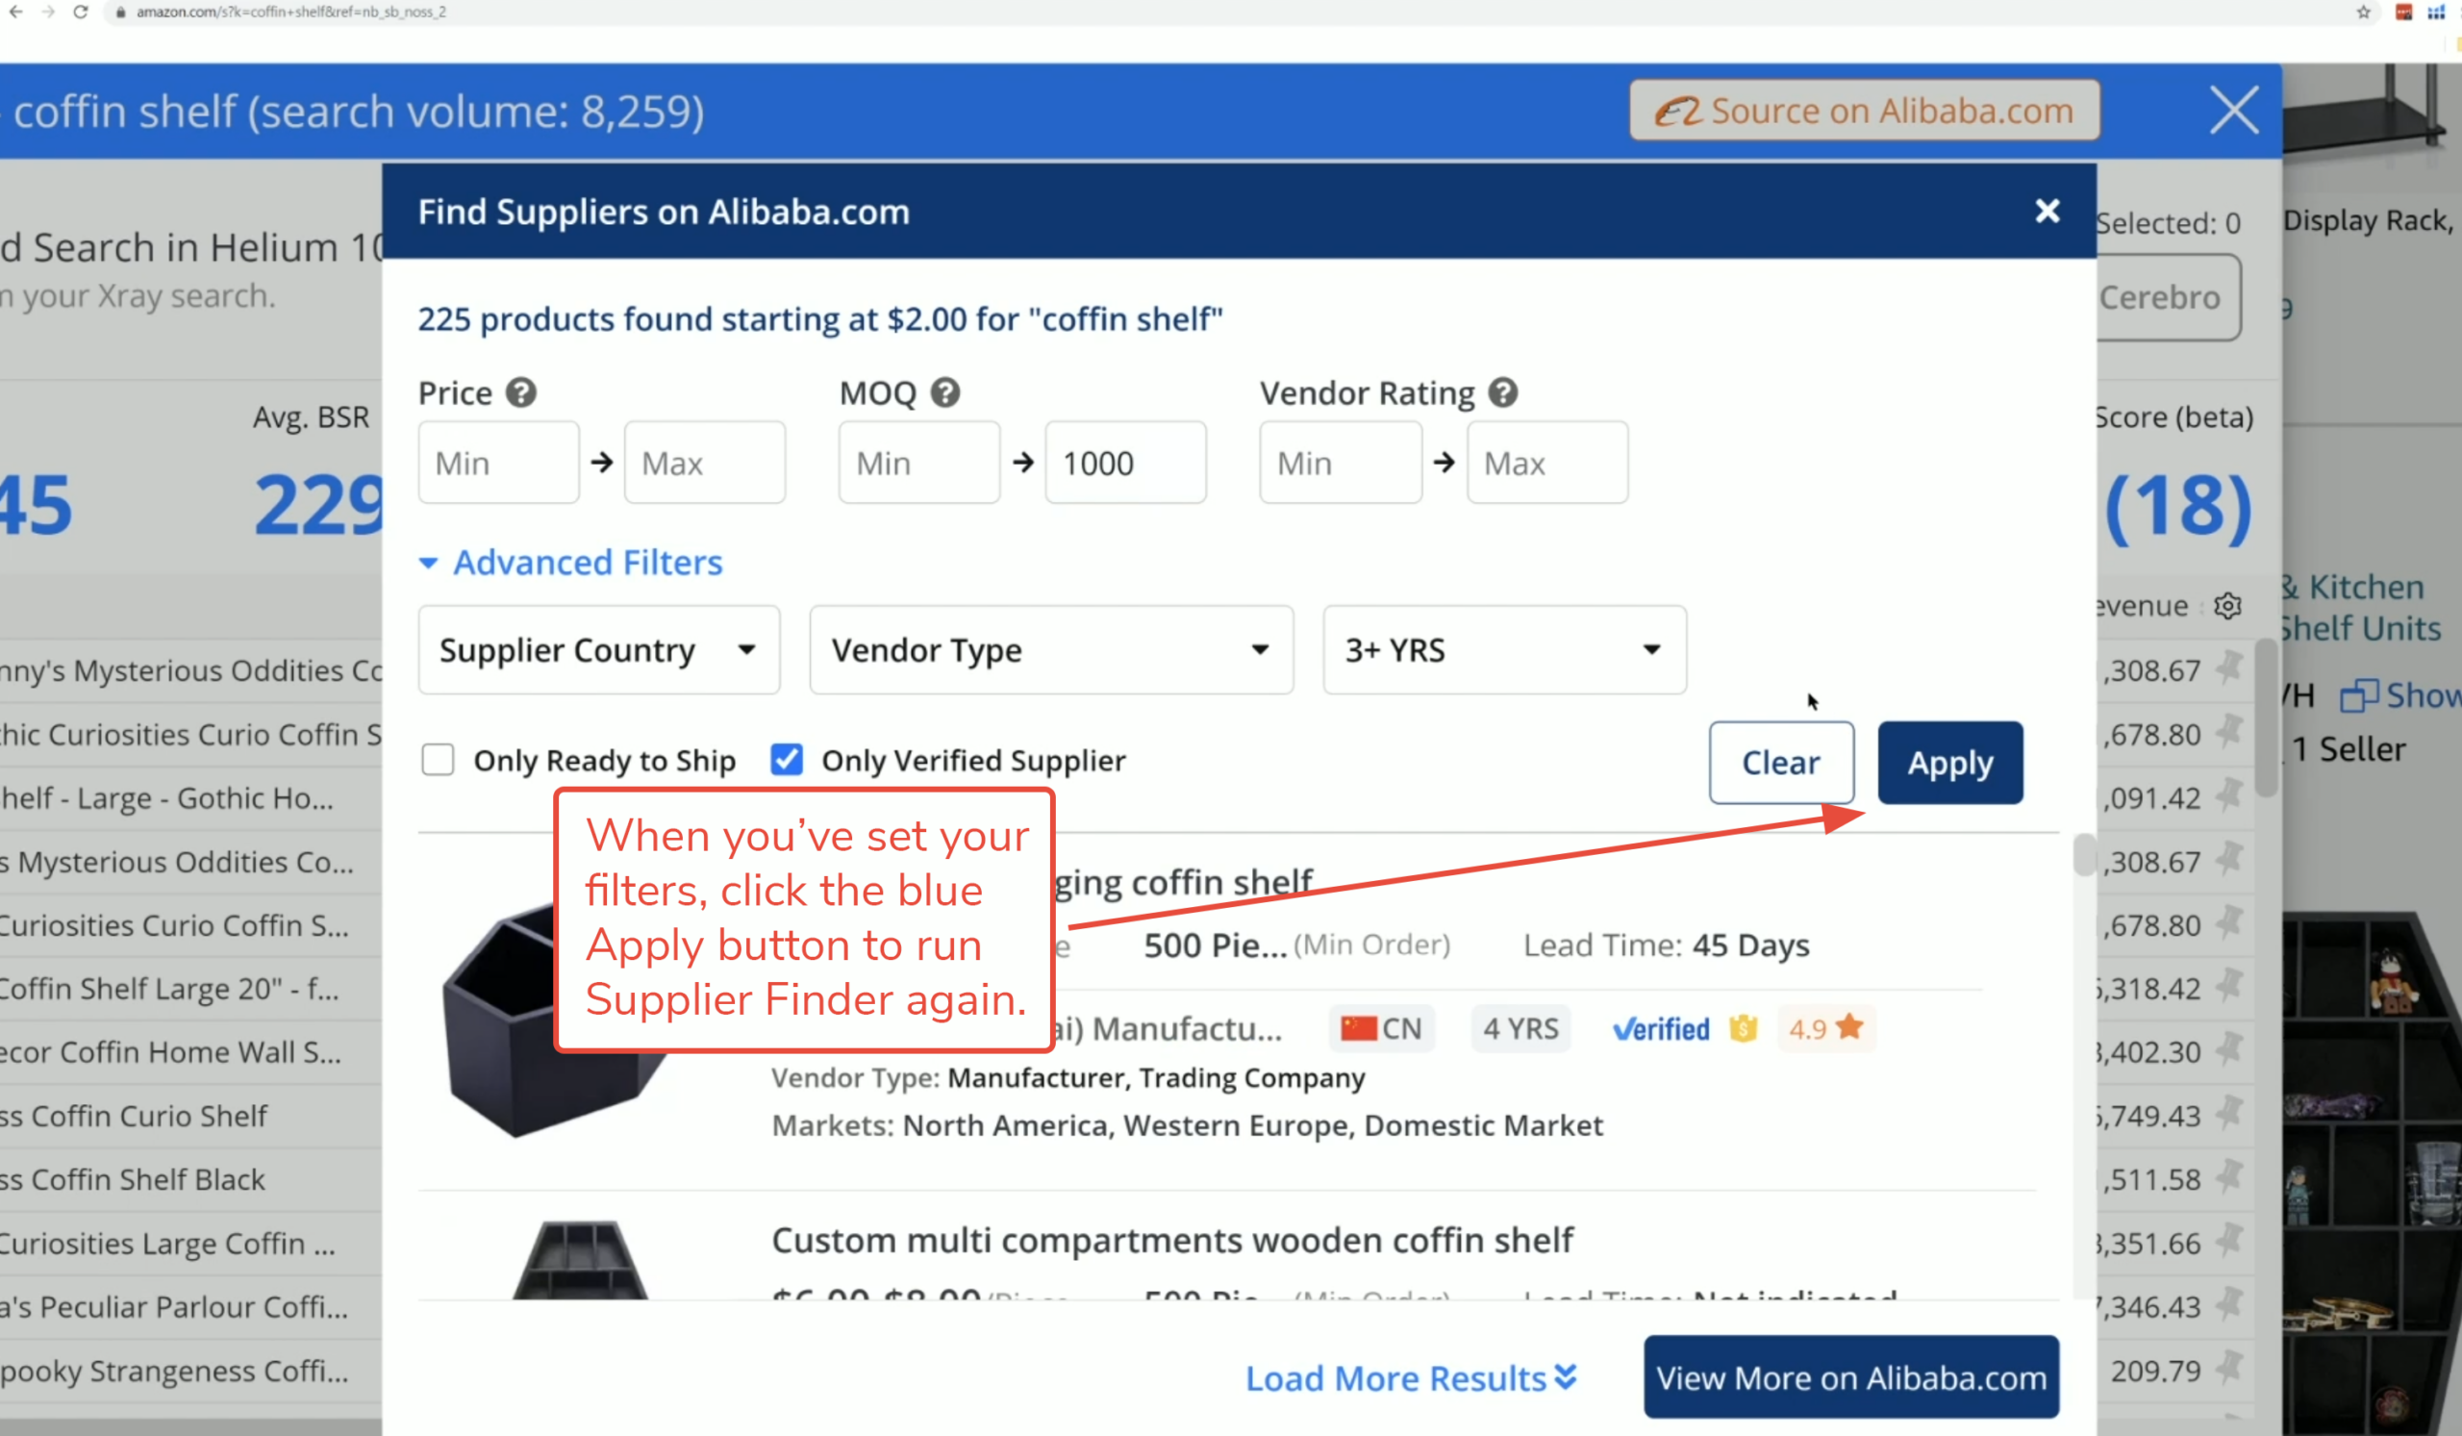2462x1436 pixels.
Task: Open the 3+ YRS dropdown
Action: coord(1503,649)
